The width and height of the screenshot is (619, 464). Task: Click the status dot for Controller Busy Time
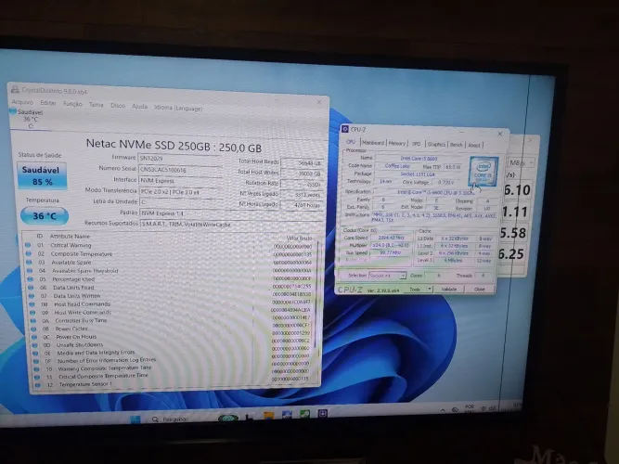[x=34, y=321]
